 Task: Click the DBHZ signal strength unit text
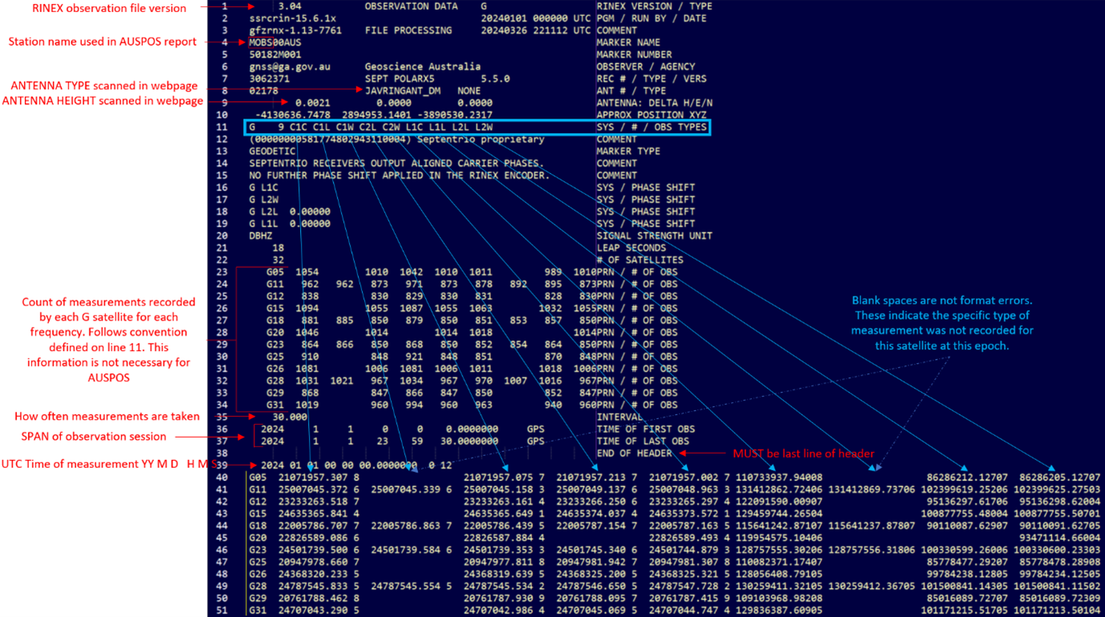262,236
